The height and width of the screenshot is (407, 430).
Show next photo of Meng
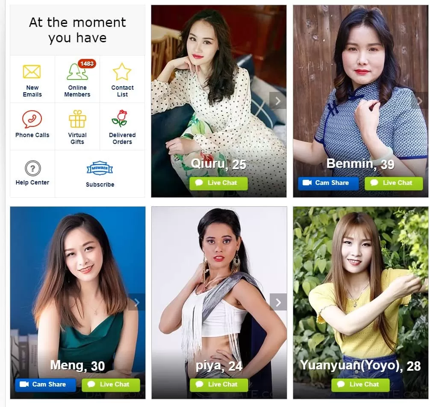(137, 302)
